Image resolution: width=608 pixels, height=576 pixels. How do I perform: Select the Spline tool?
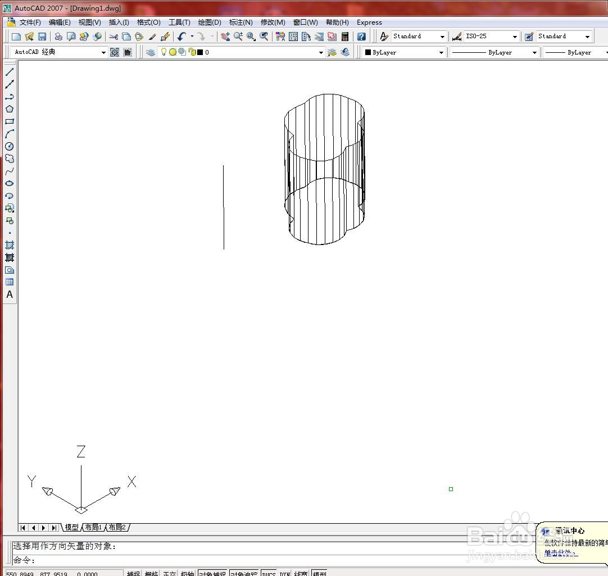point(10,171)
